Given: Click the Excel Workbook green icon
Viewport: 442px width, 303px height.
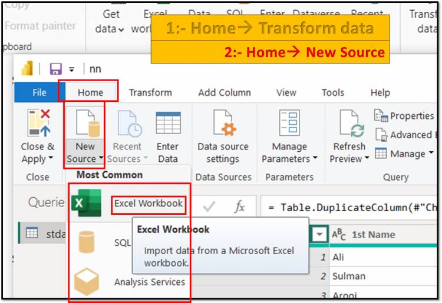Looking at the screenshot, I should click(x=86, y=203).
